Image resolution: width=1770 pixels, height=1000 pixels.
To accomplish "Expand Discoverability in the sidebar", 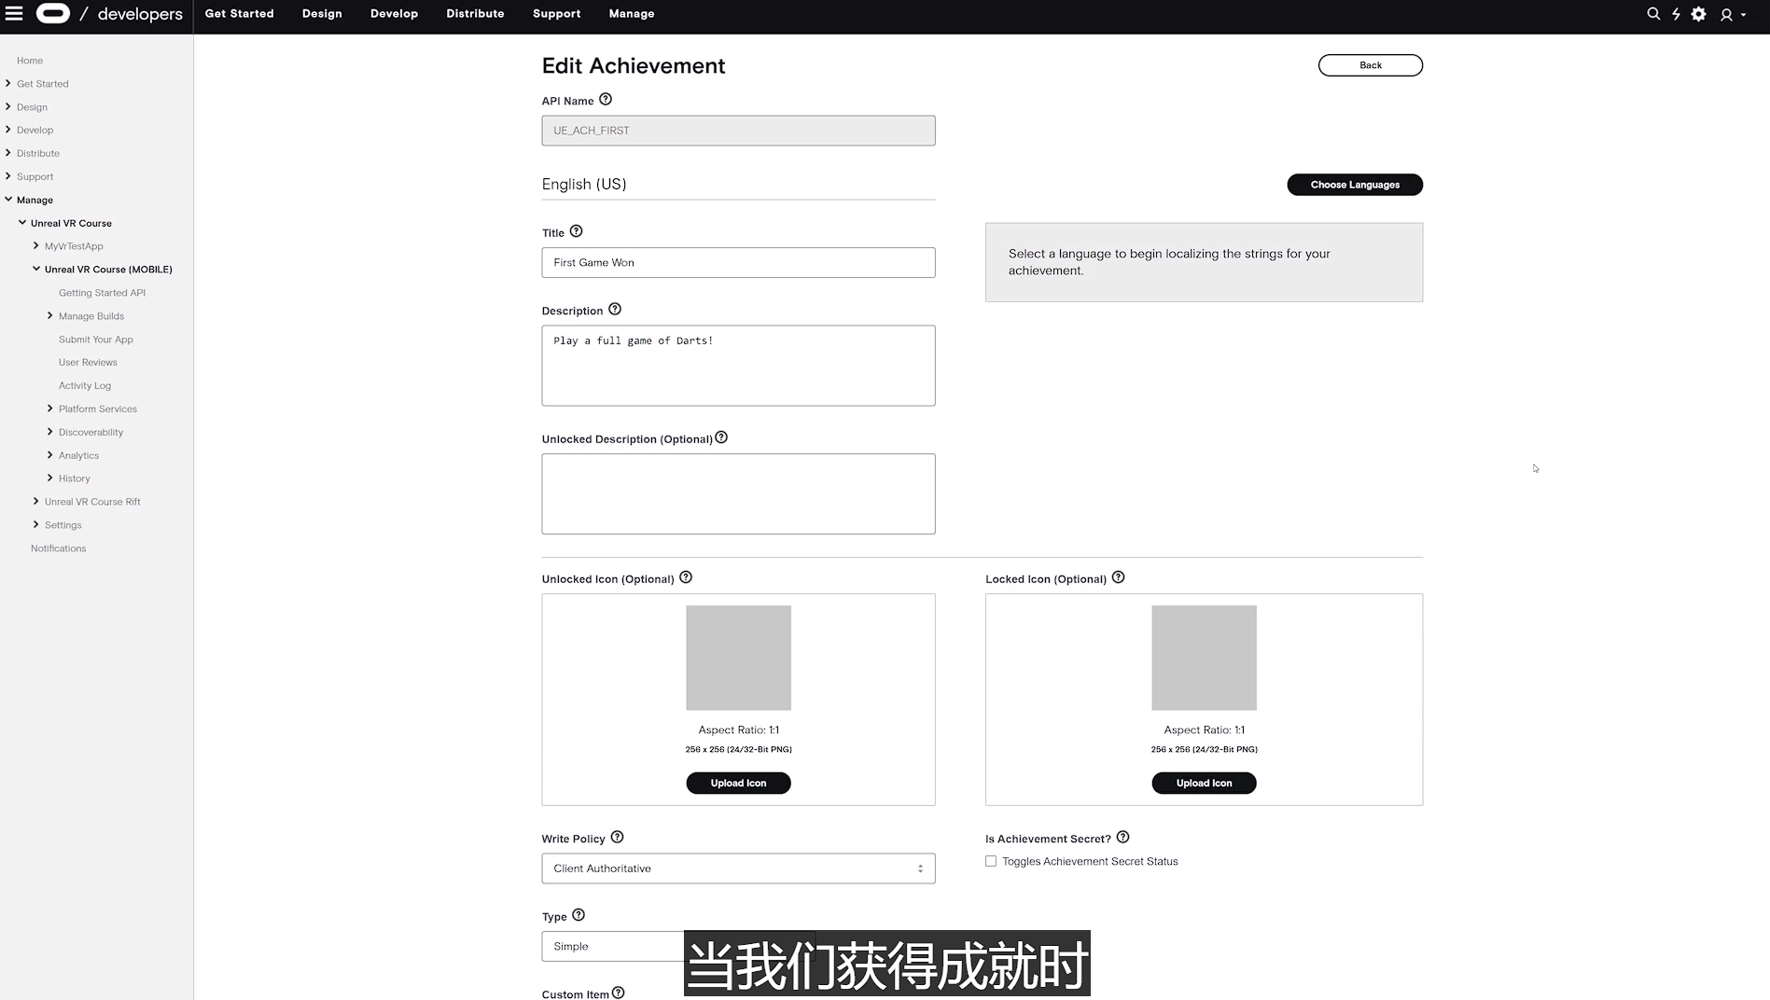I will 50,432.
